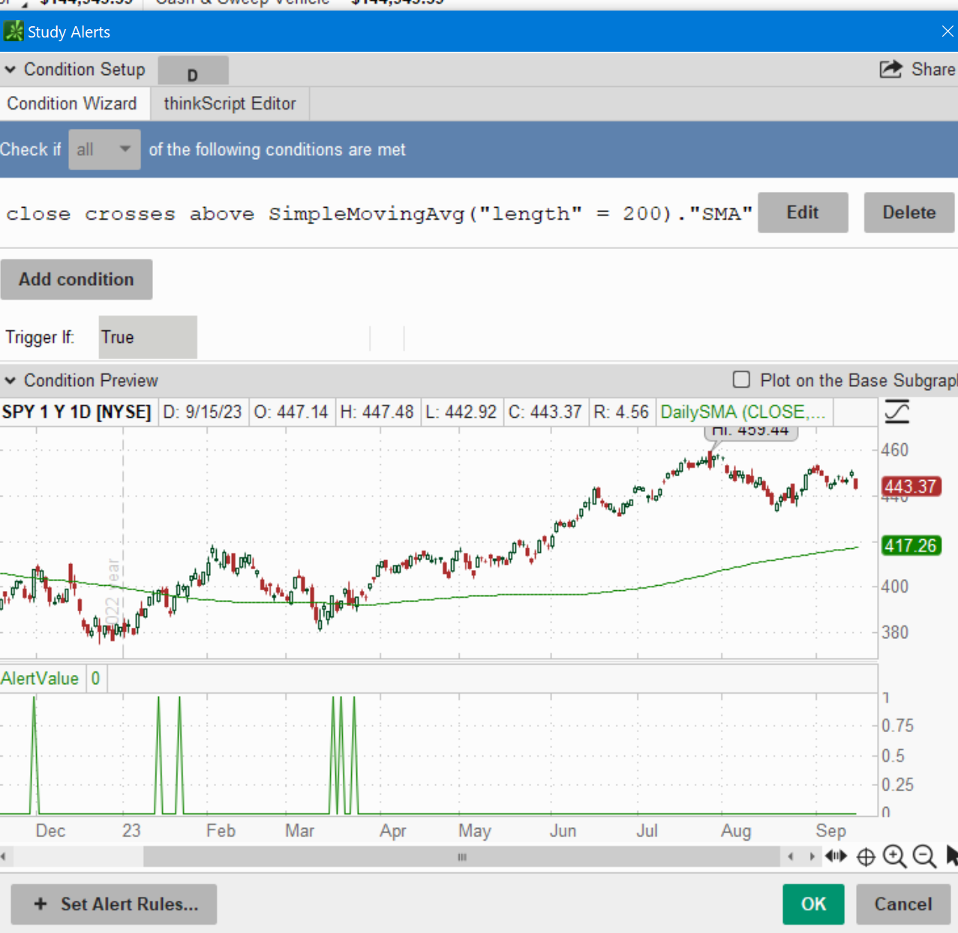Viewport: 958px width, 933px height.
Task: Click scrollbar small right arrow
Action: [x=812, y=856]
